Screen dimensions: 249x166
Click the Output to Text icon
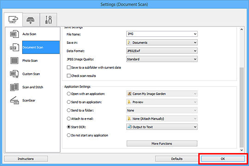pyautogui.click(x=130, y=127)
